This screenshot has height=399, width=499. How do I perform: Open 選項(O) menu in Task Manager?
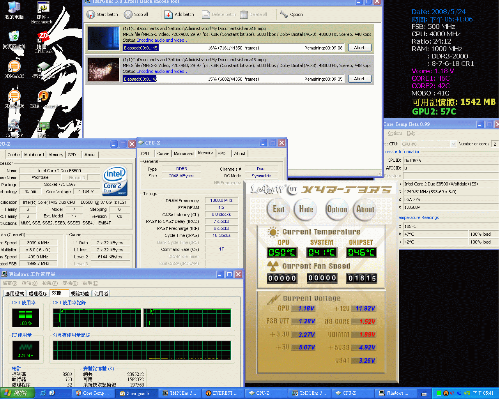[x=30, y=283]
